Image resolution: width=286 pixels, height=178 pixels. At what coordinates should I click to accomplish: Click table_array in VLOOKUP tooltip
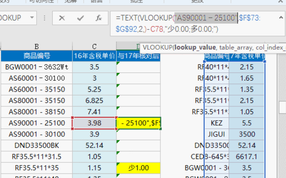pyautogui.click(x=236, y=47)
